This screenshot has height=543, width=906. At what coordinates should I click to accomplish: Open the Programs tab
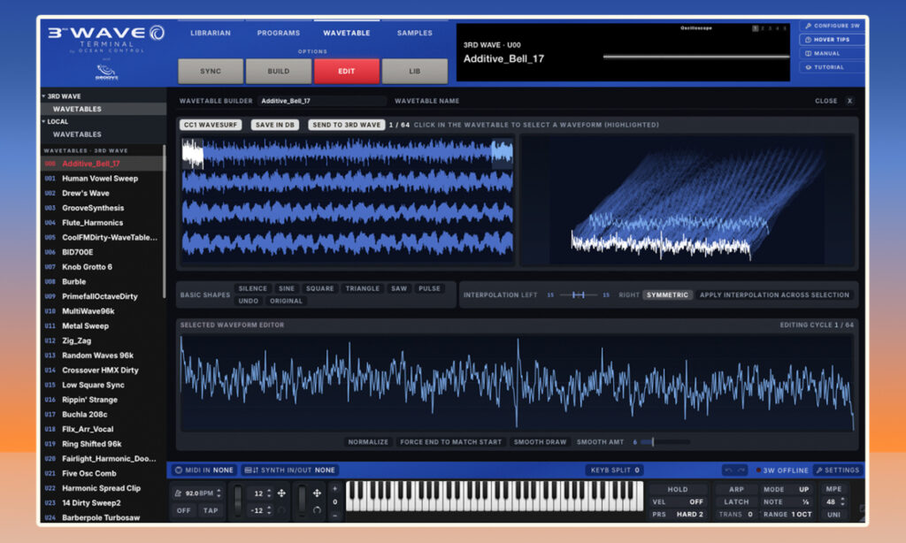pyautogui.click(x=279, y=33)
